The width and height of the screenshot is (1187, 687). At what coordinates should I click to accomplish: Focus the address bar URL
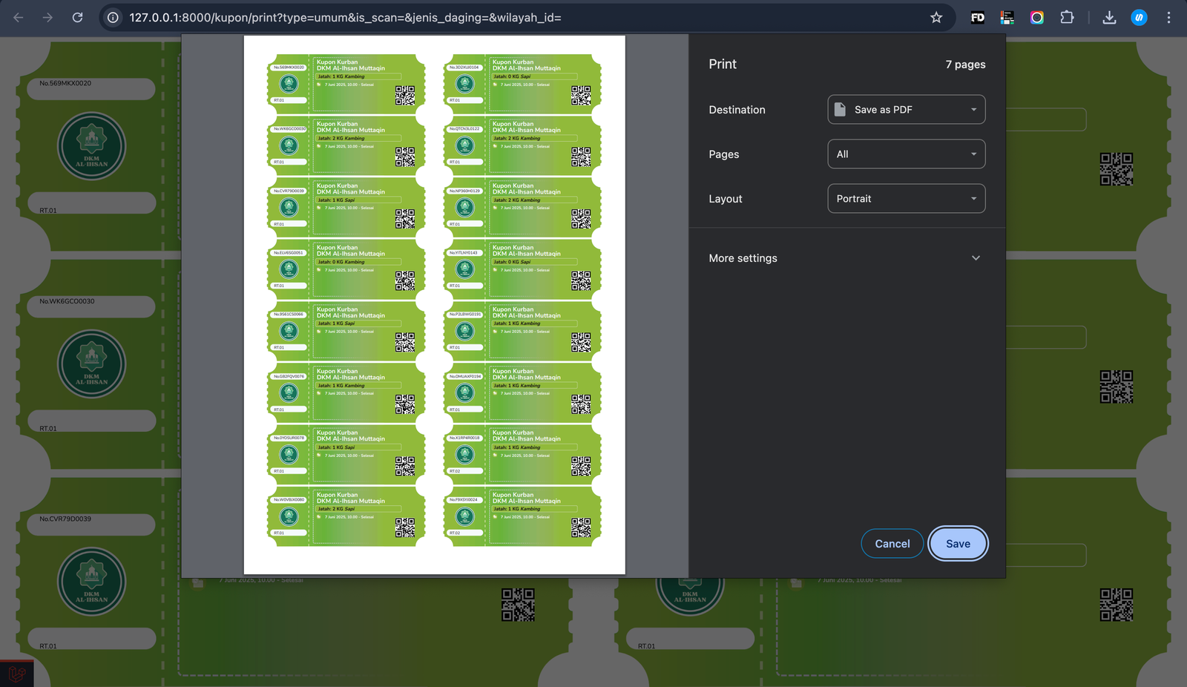(x=345, y=17)
